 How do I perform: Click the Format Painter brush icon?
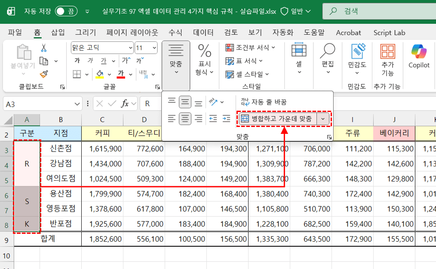(43, 74)
